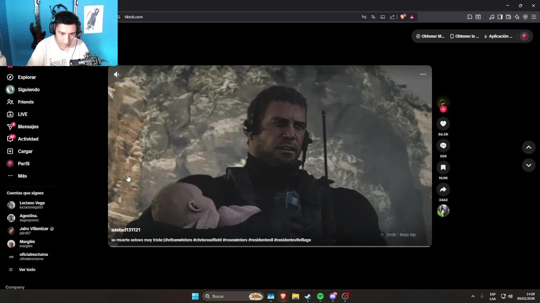Open uploader axelxd131121 profile name
The height and width of the screenshot is (303, 540).
click(x=126, y=230)
